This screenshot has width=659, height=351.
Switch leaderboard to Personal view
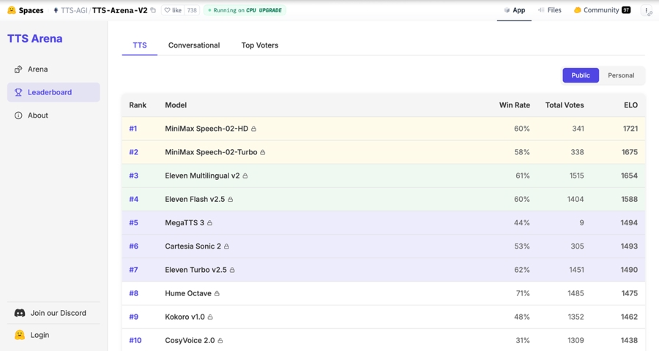(x=620, y=75)
